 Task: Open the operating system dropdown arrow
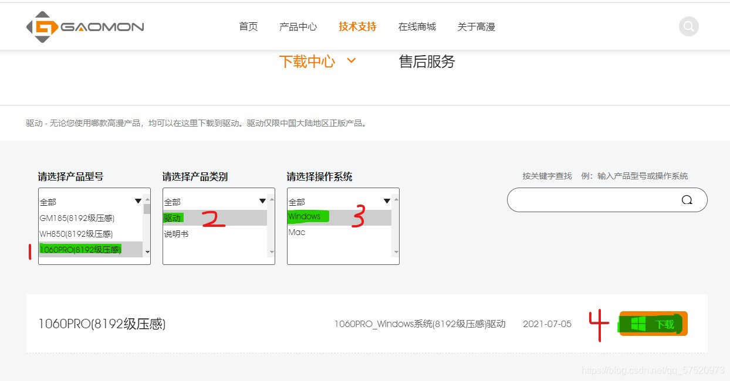[387, 201]
